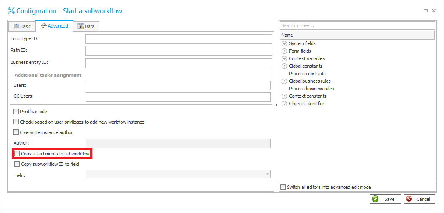Check Copy attachments to subworkflow
The height and width of the screenshot is (213, 444).
point(17,154)
